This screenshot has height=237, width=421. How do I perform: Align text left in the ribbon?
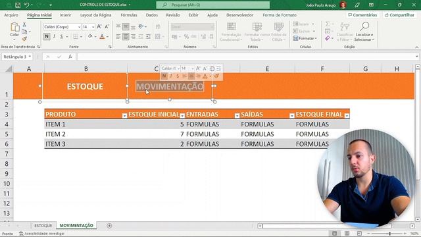[x=118, y=37]
